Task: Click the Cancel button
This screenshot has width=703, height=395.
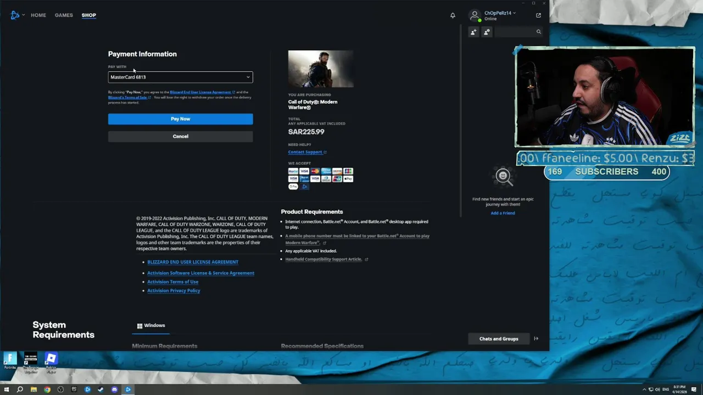Action: click(x=180, y=136)
